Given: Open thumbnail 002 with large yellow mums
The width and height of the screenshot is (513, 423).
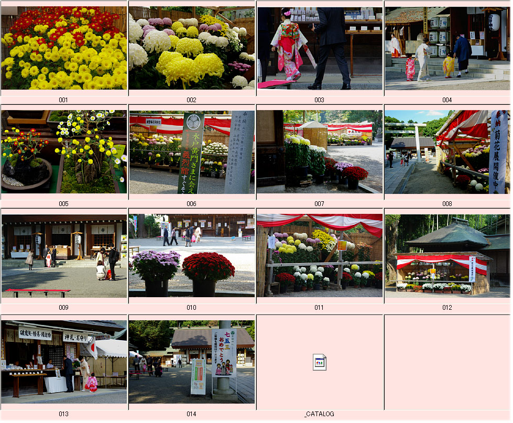Looking at the screenshot, I should 192,48.
